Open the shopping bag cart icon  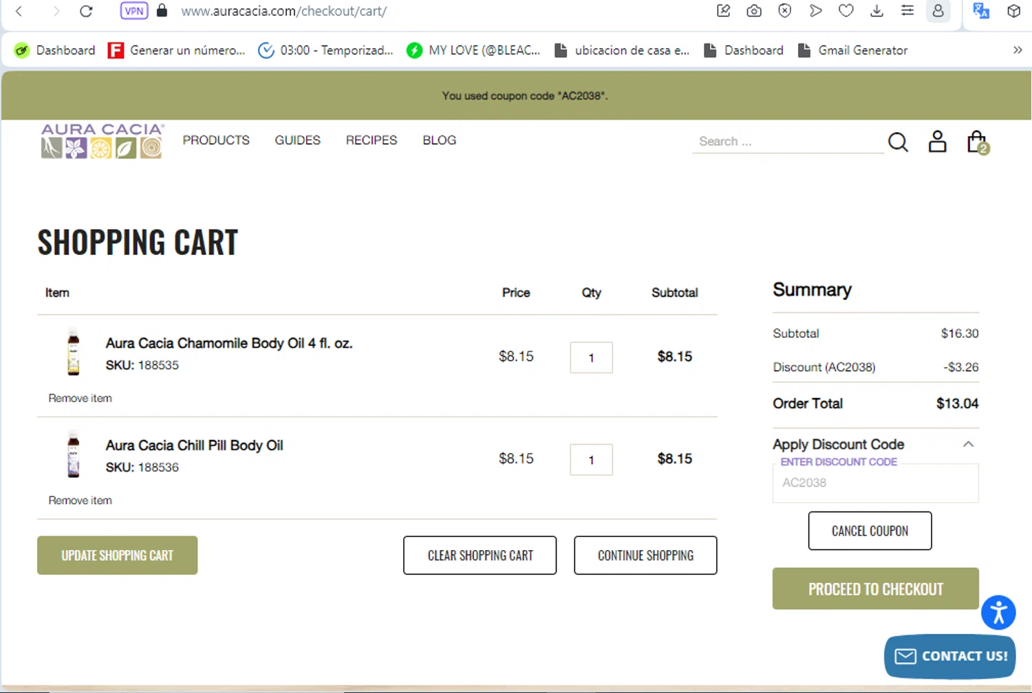coord(978,142)
